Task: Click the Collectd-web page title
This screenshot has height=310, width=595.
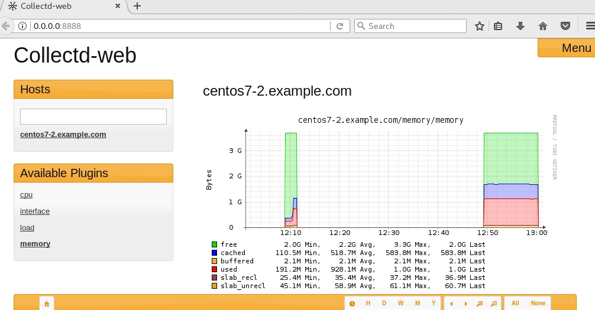Action: pos(75,56)
